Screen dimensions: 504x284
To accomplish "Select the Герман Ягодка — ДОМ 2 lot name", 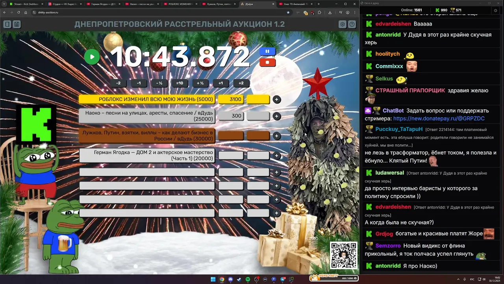I will 147,155.
